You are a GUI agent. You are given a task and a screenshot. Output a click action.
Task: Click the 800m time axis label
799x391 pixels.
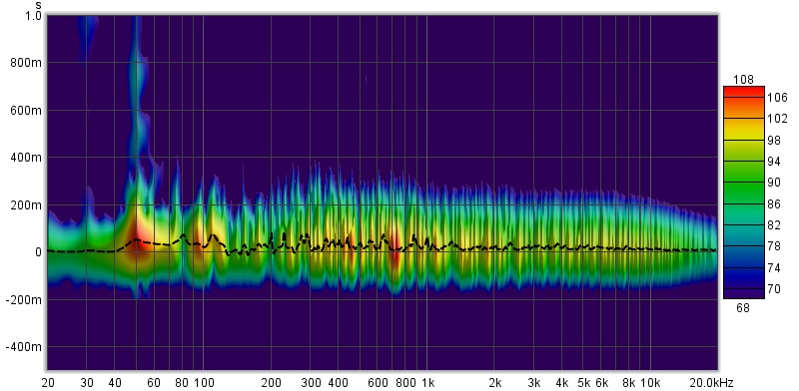point(26,63)
